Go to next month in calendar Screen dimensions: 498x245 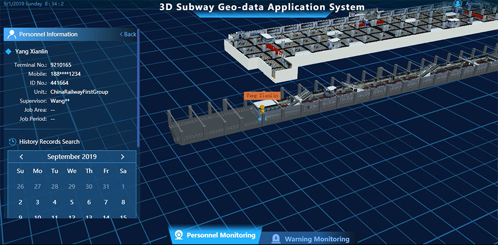(x=123, y=157)
